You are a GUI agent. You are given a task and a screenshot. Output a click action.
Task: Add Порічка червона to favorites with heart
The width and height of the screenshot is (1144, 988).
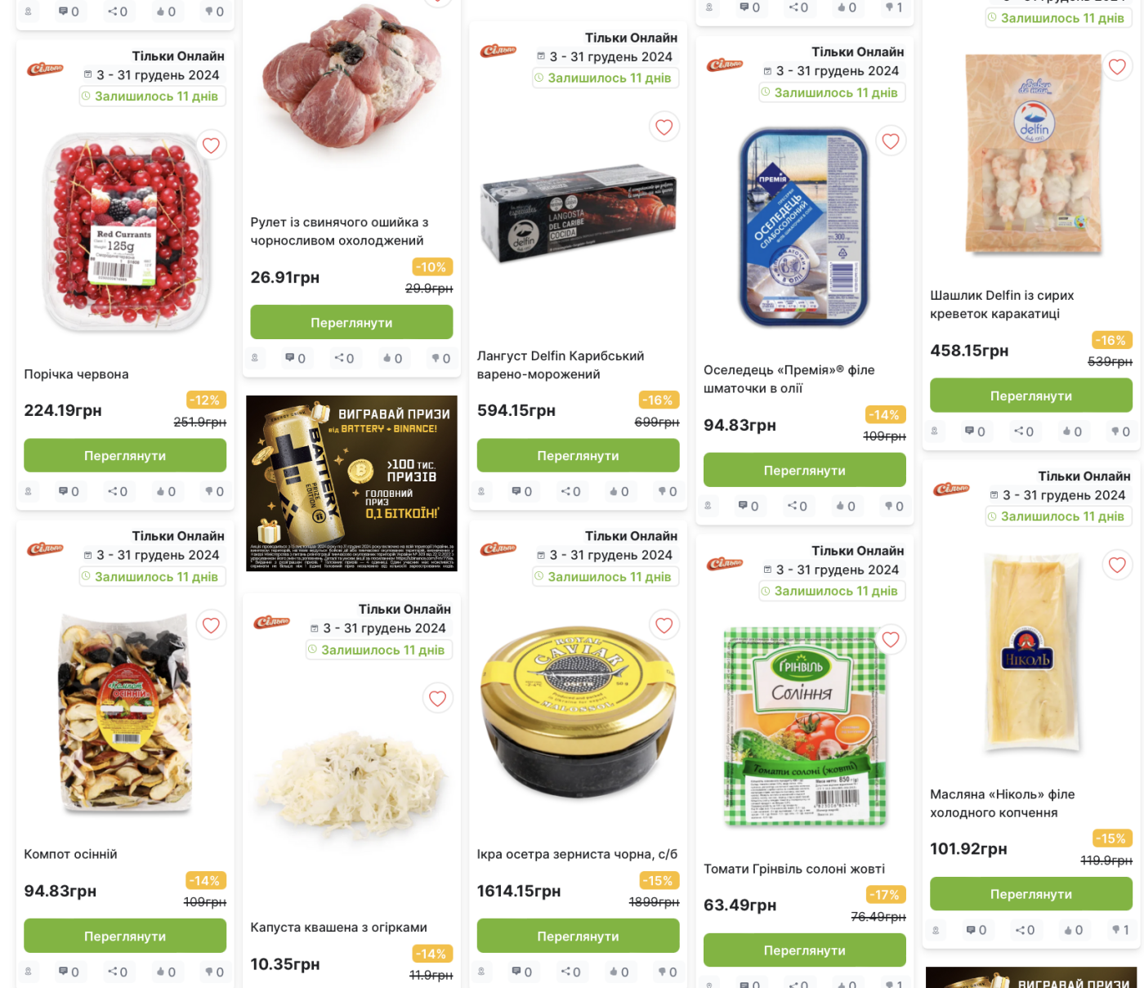pyautogui.click(x=211, y=145)
